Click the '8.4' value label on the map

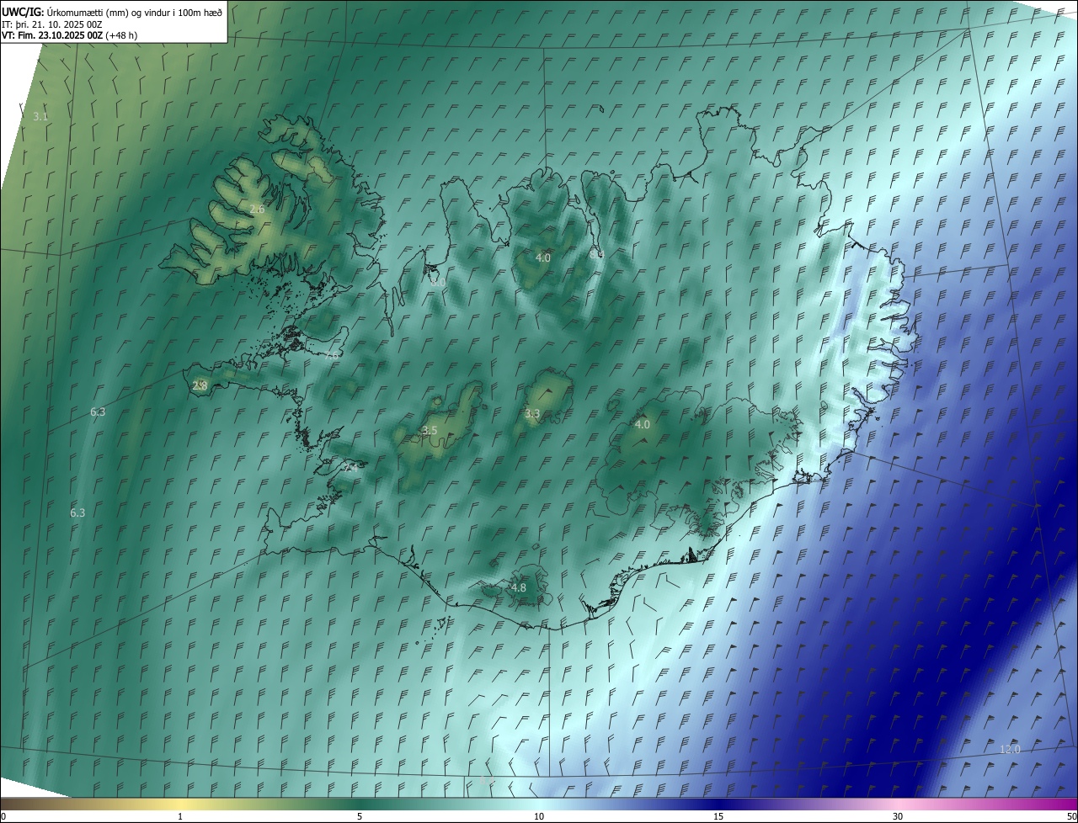click(x=597, y=254)
